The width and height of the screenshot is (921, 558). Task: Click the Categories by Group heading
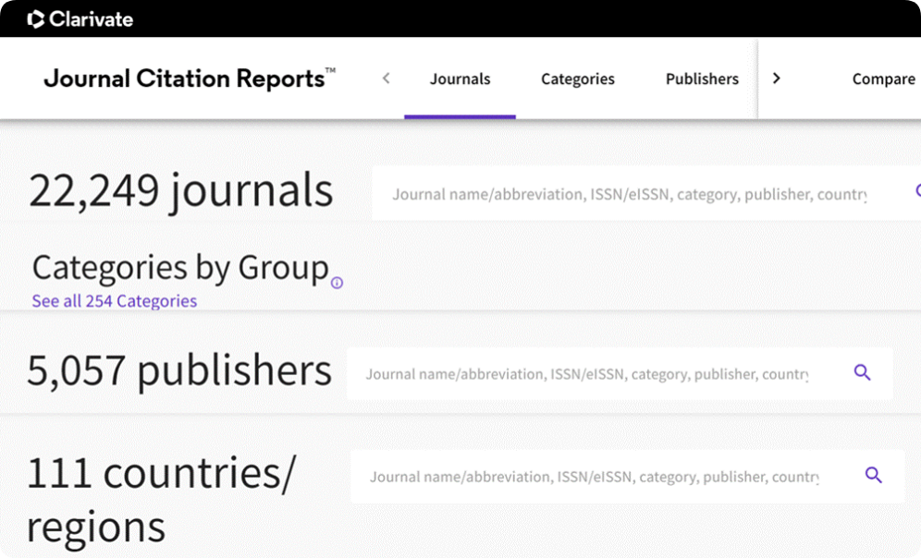point(180,268)
